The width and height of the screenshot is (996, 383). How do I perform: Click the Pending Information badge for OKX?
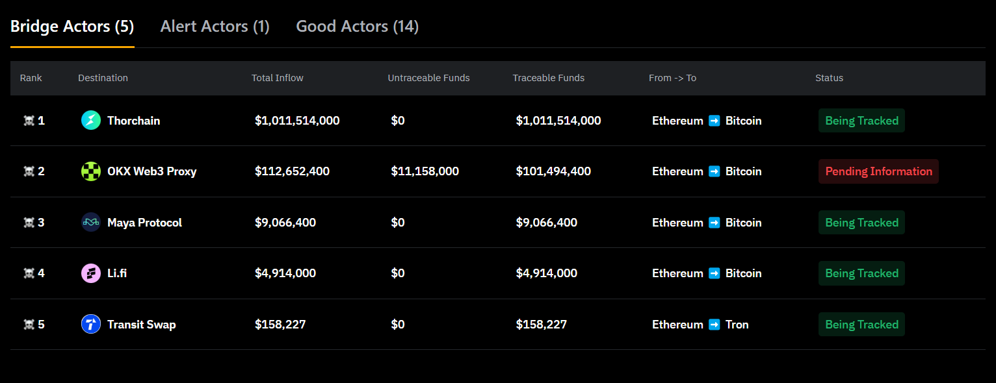[x=878, y=171]
